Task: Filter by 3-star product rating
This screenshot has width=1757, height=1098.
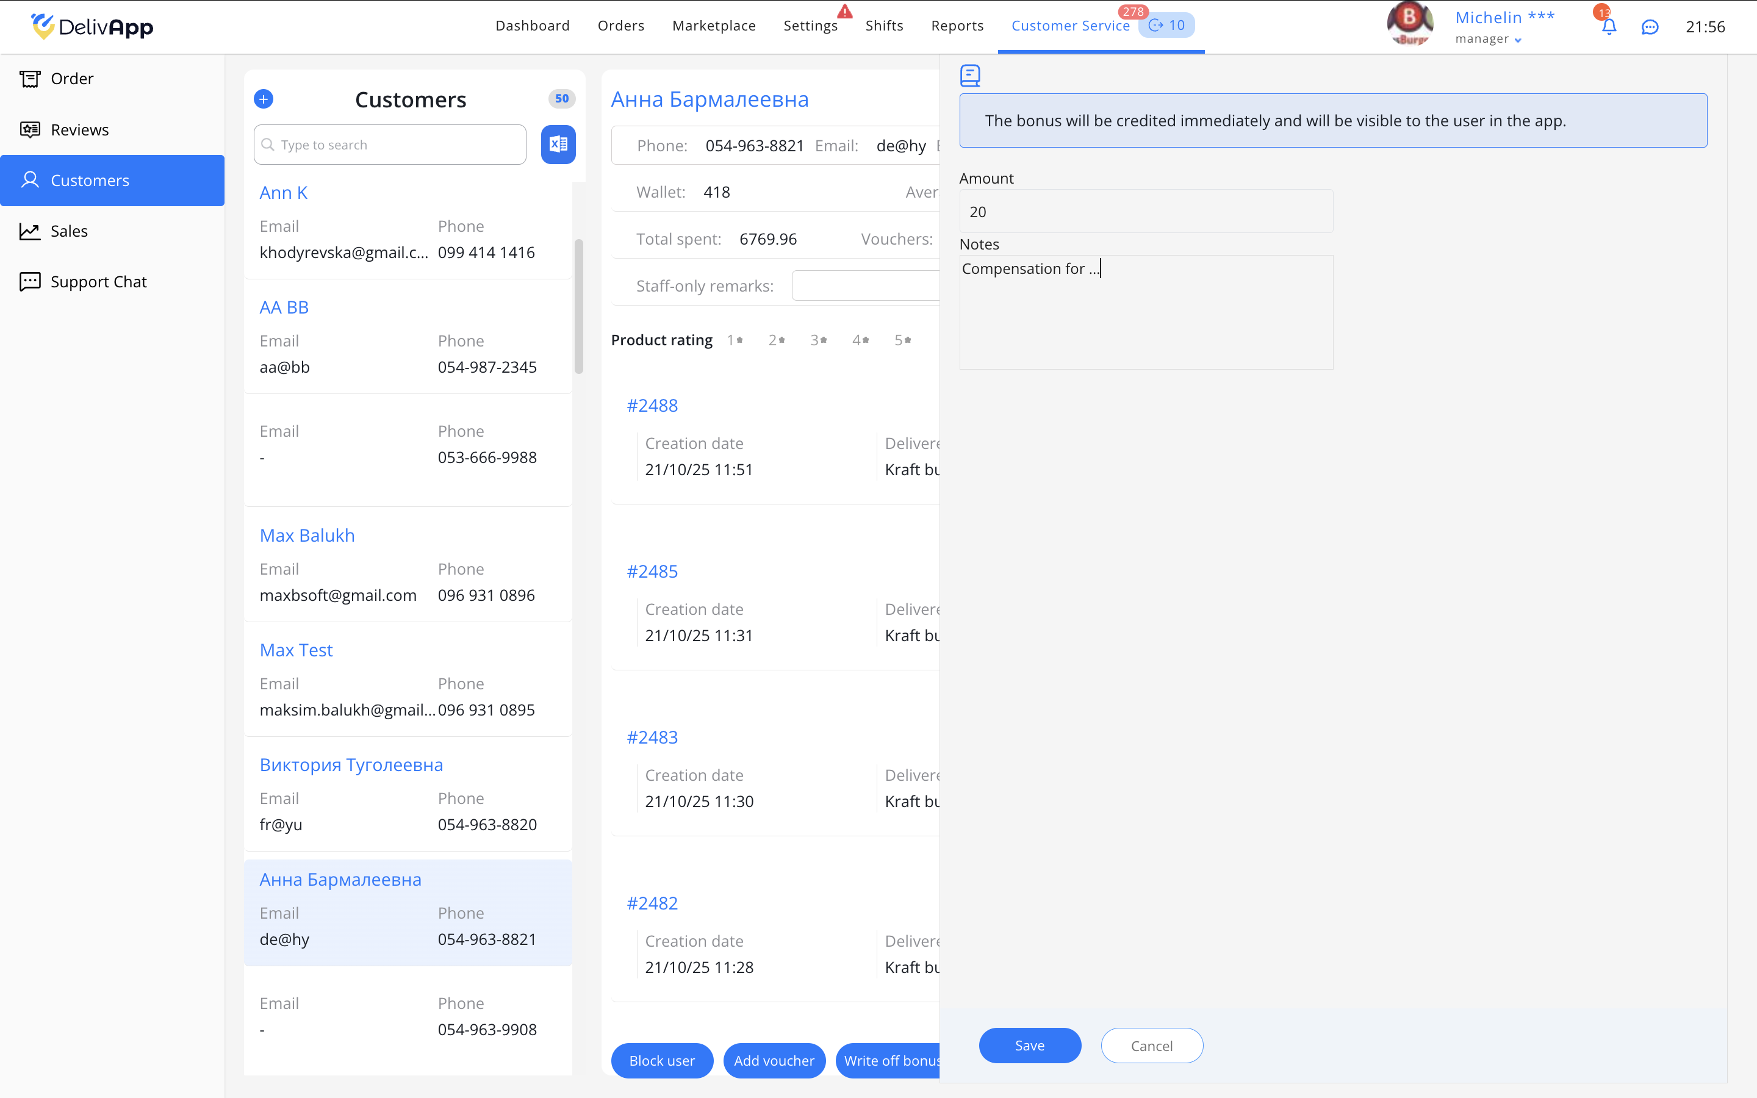Action: click(x=818, y=340)
